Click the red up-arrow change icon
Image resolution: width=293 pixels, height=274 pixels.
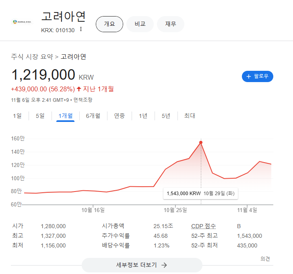[79, 89]
